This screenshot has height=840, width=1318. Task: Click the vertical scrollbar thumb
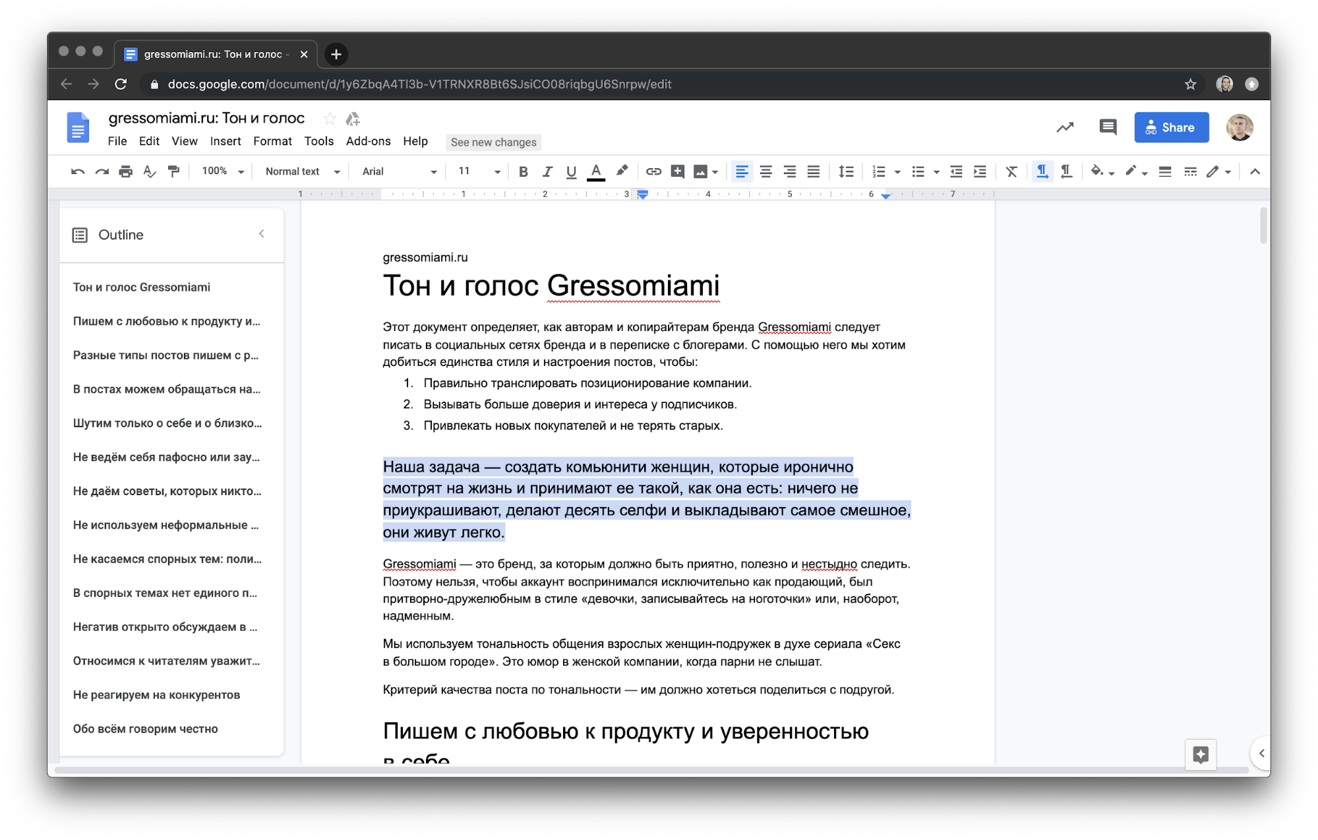coord(1263,225)
